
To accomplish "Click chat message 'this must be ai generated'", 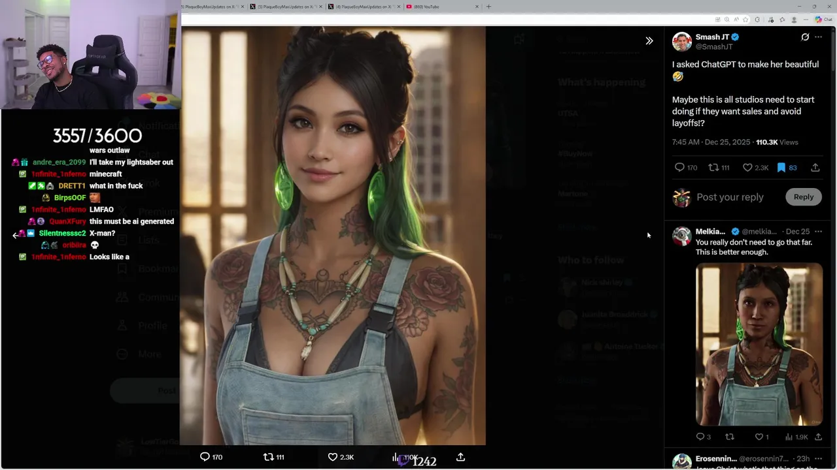I will tap(131, 221).
